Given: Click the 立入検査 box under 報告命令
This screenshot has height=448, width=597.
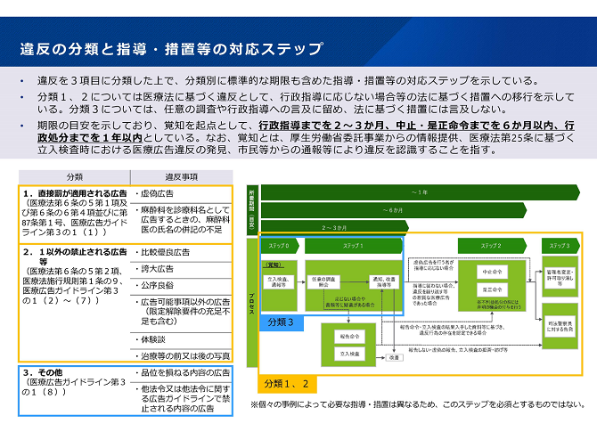Looking at the screenshot, I should pyautogui.click(x=349, y=354).
